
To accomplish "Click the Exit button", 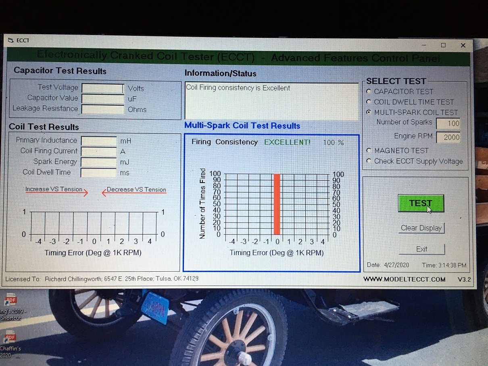I will (x=421, y=249).
